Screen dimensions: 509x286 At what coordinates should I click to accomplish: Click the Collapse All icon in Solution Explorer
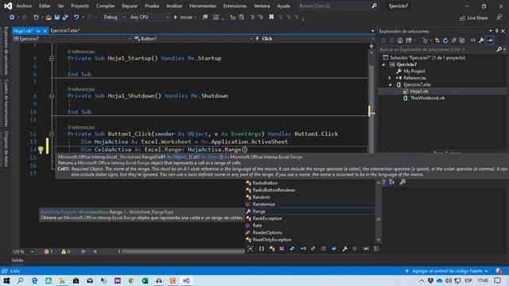point(453,41)
